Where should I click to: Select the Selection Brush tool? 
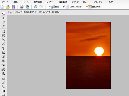coord(3,44)
